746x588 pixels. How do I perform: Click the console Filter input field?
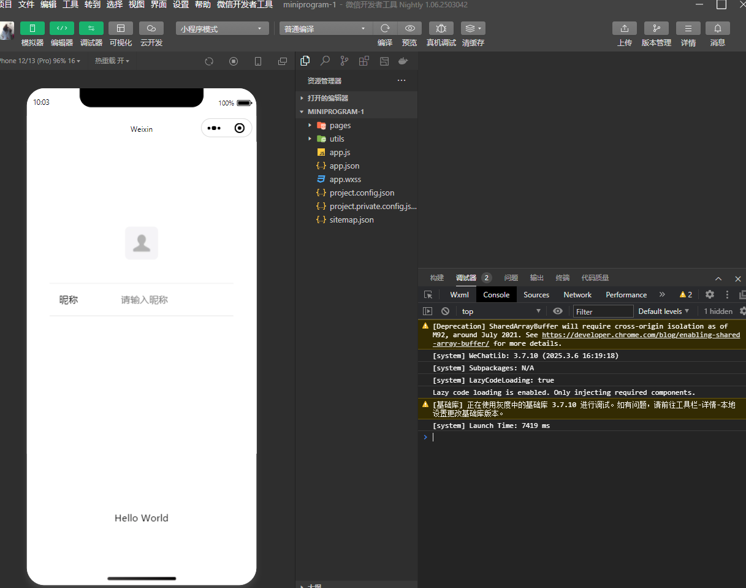click(x=603, y=311)
